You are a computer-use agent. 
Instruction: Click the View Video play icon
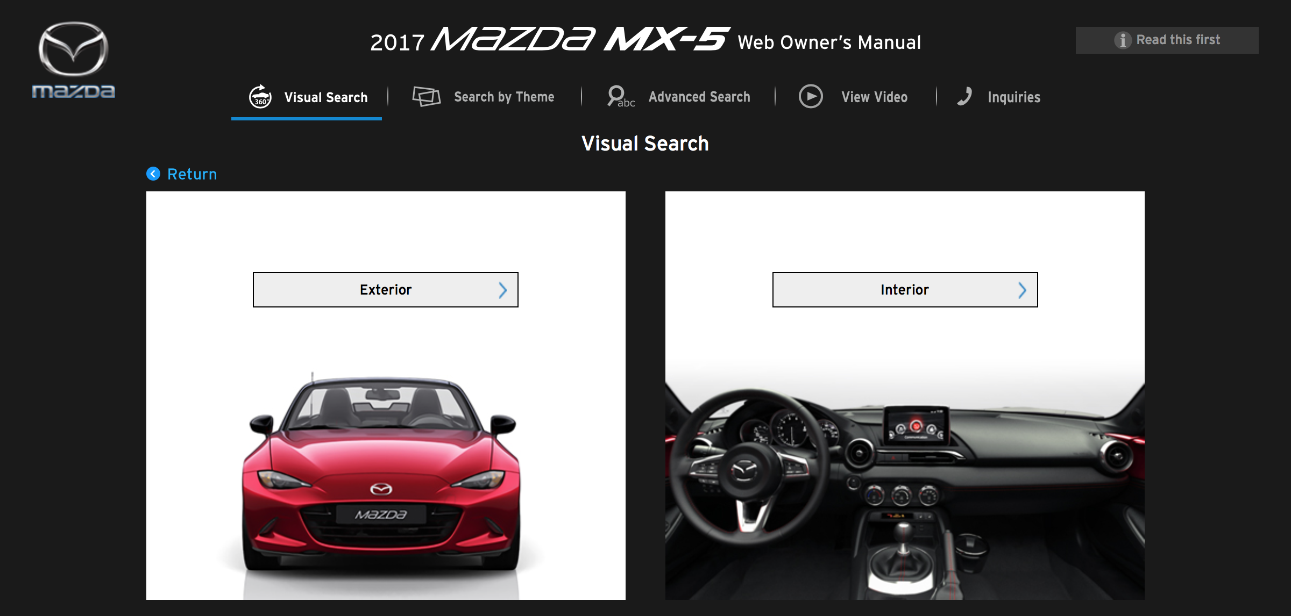pyautogui.click(x=811, y=97)
